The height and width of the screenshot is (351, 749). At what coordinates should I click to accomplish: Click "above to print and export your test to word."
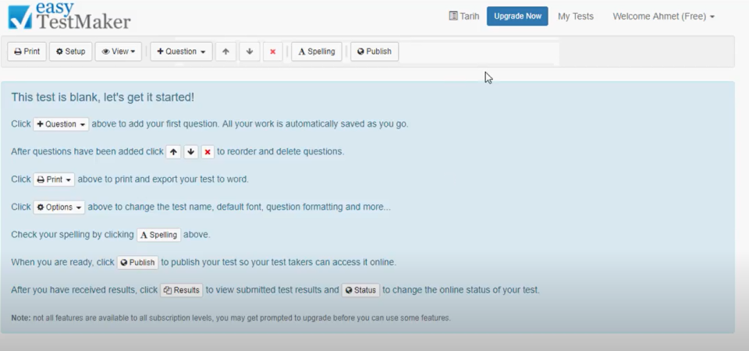163,179
